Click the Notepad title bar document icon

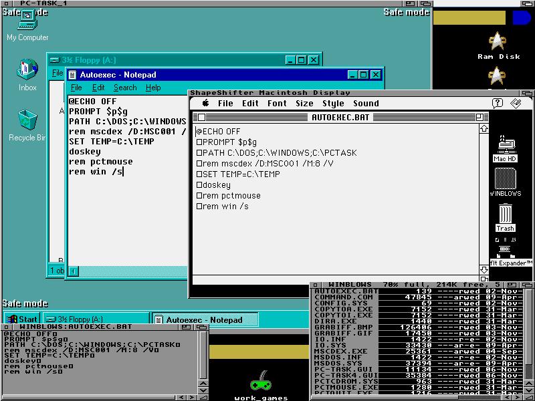pyautogui.click(x=72, y=75)
